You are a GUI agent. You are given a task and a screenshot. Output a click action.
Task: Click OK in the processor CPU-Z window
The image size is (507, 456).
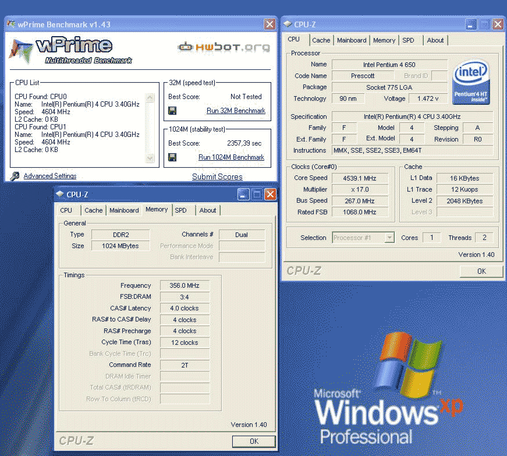(481, 271)
